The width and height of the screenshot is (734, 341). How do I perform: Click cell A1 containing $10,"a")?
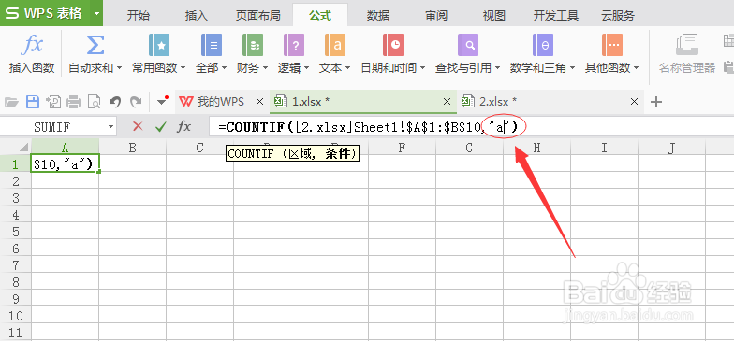pyautogui.click(x=66, y=164)
